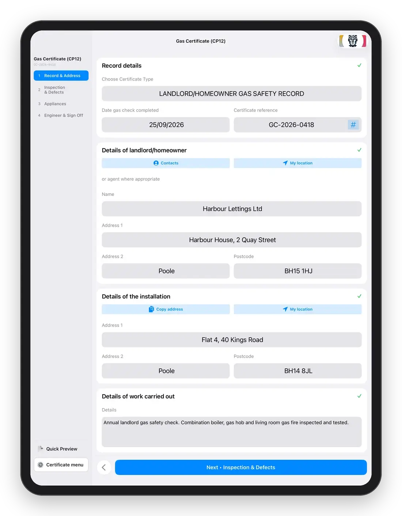402x516 pixels.
Task: Use My location for installation address
Action: click(x=297, y=309)
